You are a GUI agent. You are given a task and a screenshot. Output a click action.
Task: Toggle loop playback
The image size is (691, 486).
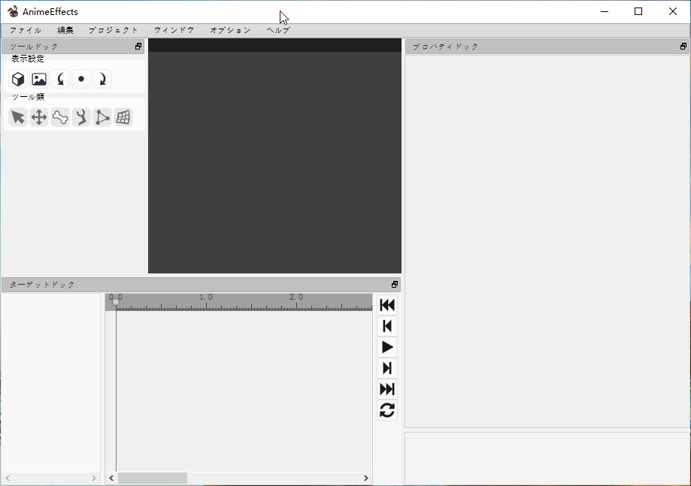tap(387, 410)
